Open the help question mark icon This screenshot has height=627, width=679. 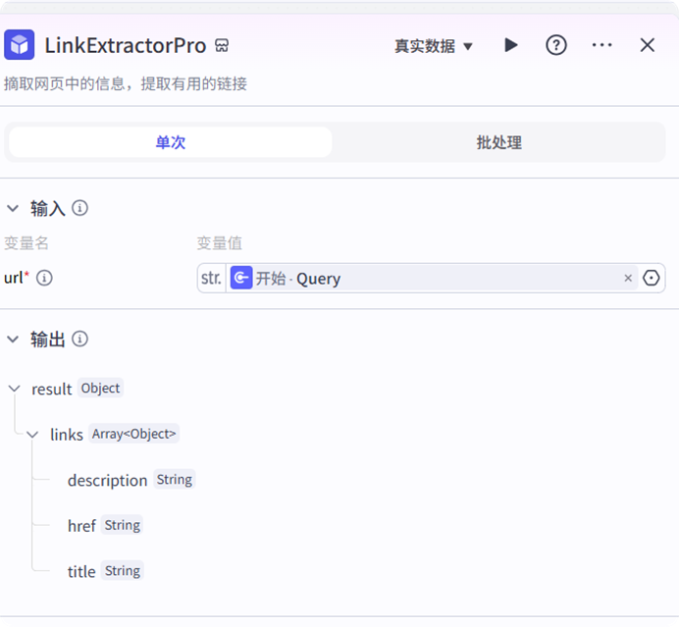(x=556, y=45)
